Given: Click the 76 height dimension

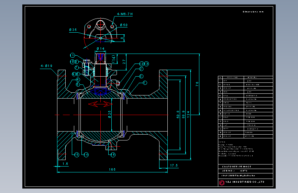Looking at the screenshot, I should tap(197, 84).
